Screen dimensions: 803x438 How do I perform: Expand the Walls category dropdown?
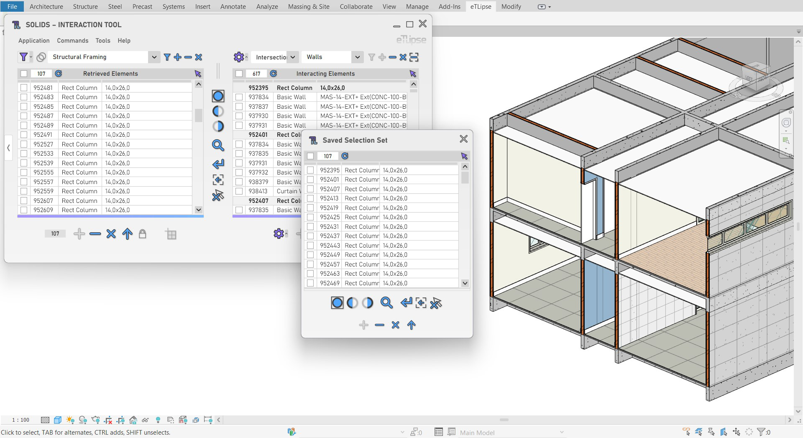[x=357, y=57]
